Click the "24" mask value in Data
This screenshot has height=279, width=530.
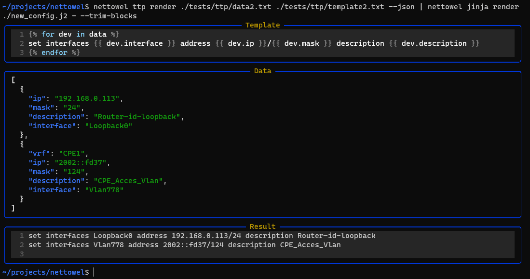(x=72, y=107)
